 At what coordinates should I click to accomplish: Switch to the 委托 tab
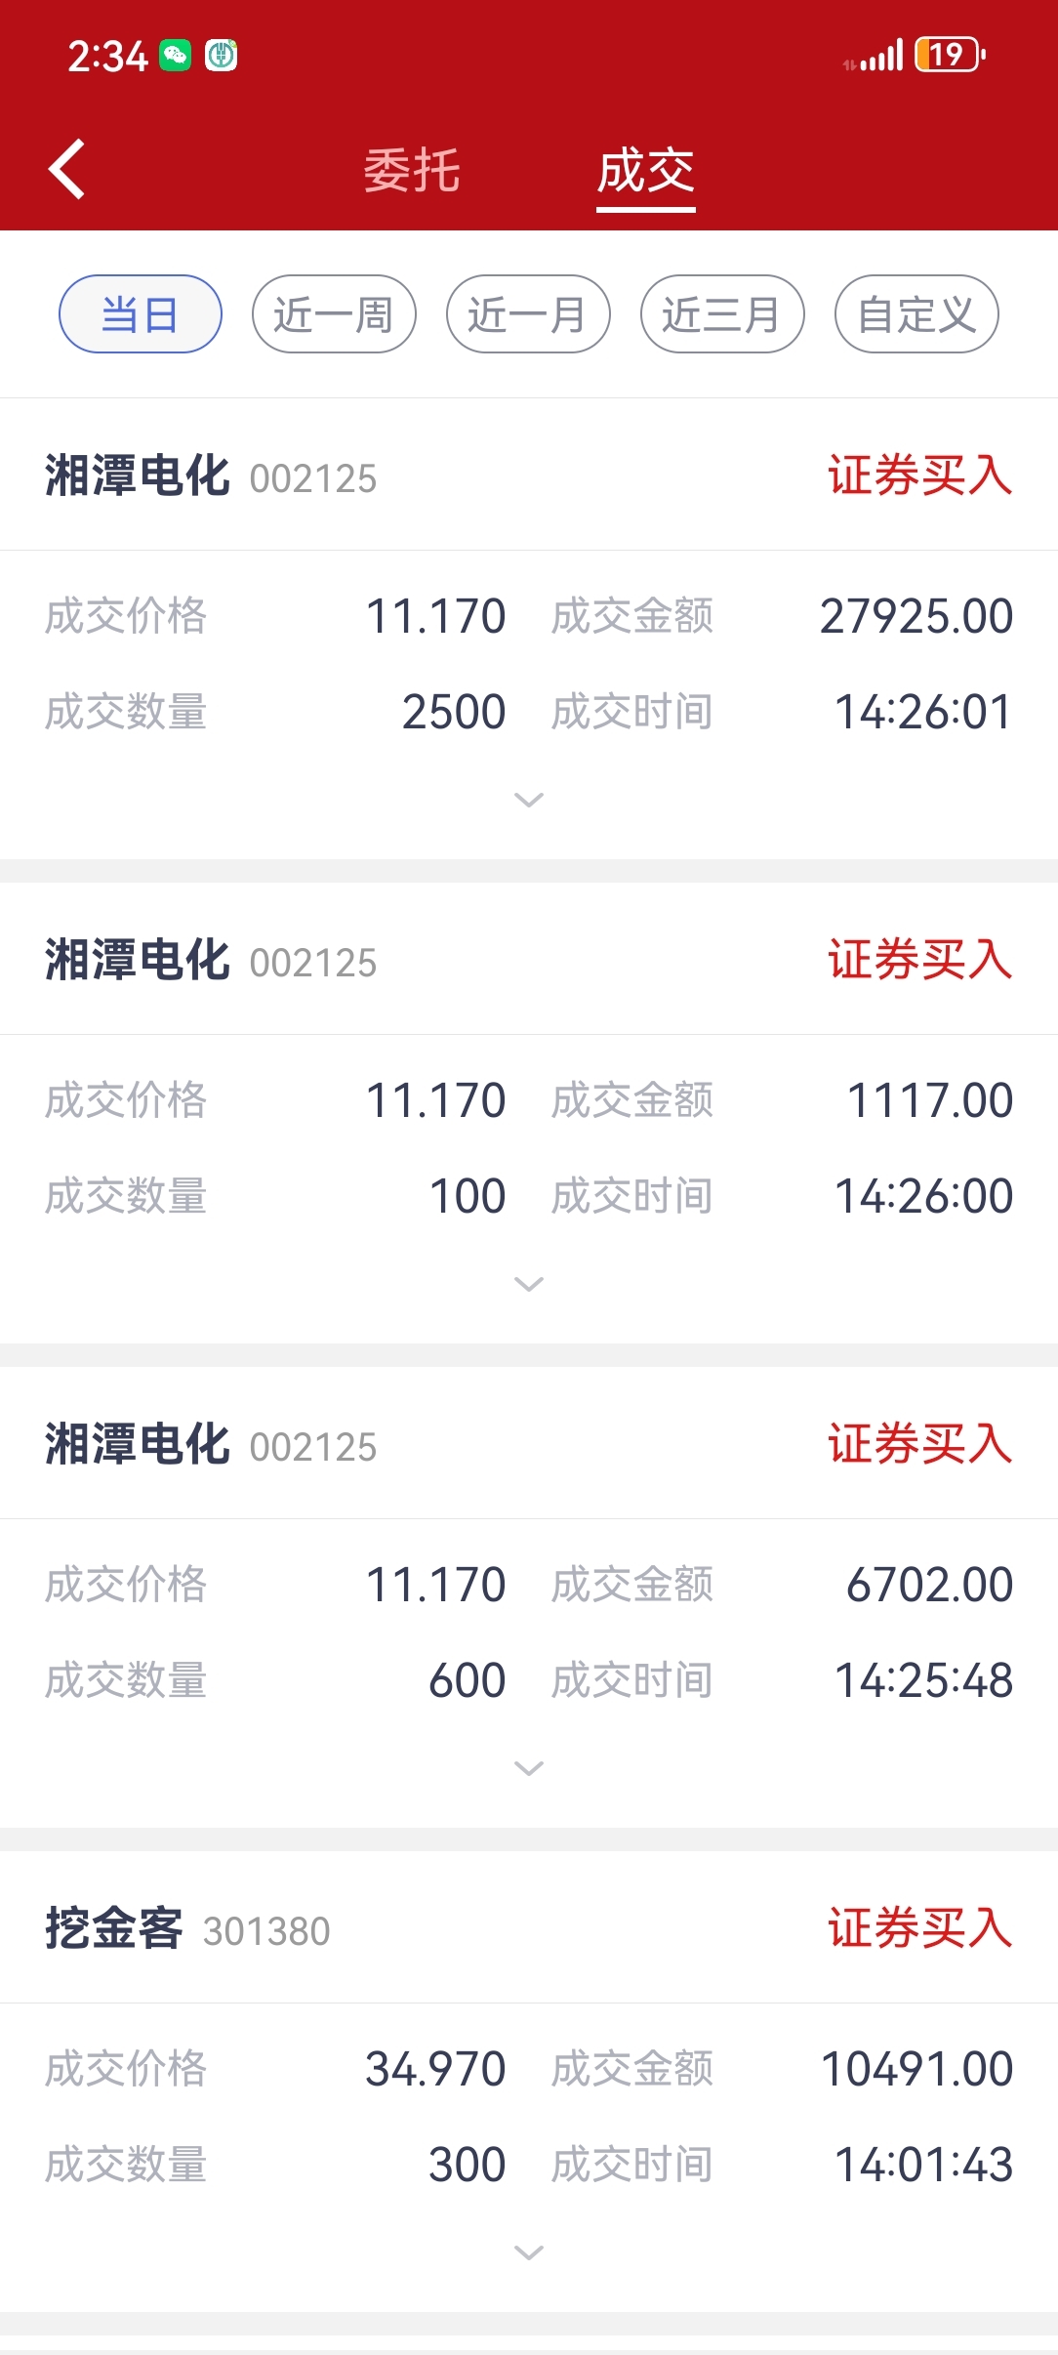pyautogui.click(x=412, y=171)
